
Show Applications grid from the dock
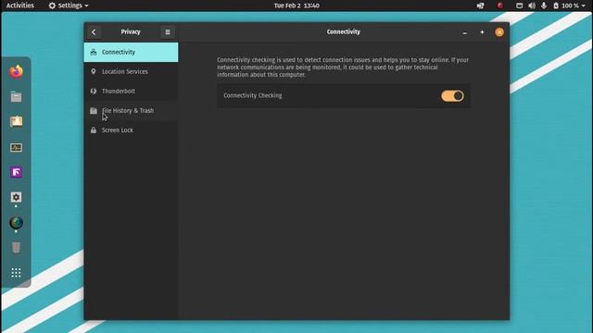point(16,273)
